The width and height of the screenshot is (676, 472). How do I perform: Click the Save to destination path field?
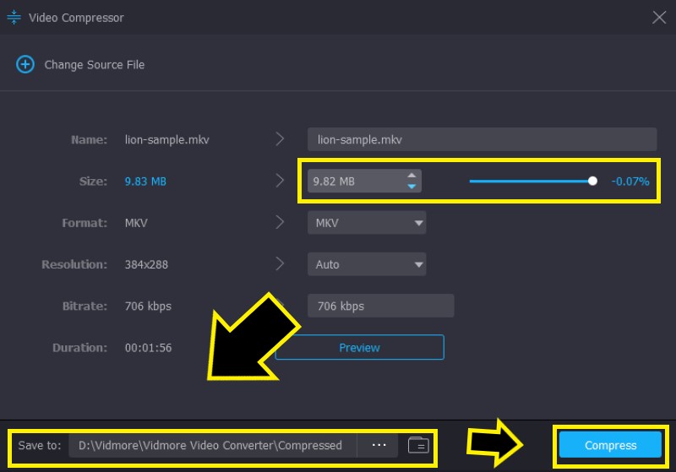pos(211,445)
